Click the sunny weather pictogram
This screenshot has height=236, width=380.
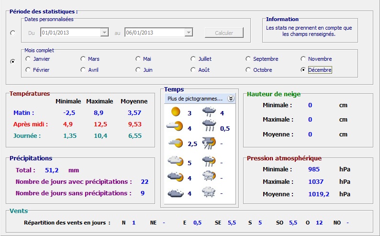(x=176, y=112)
